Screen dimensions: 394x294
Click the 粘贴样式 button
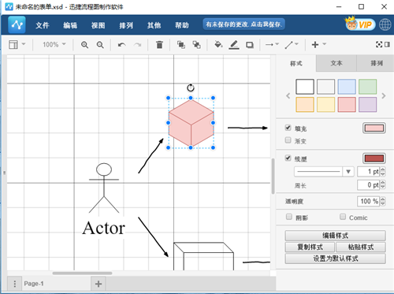pyautogui.click(x=361, y=247)
